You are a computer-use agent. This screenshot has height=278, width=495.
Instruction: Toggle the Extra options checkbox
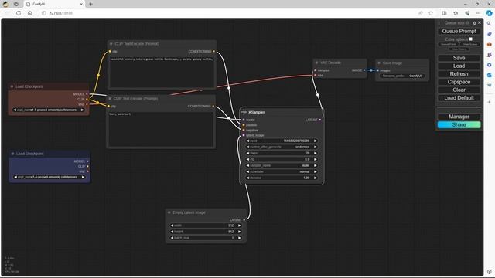[471, 39]
